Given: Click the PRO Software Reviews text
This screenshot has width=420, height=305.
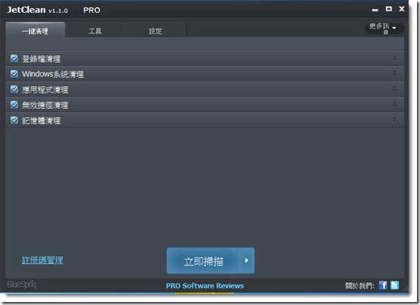Looking at the screenshot, I should point(205,285).
